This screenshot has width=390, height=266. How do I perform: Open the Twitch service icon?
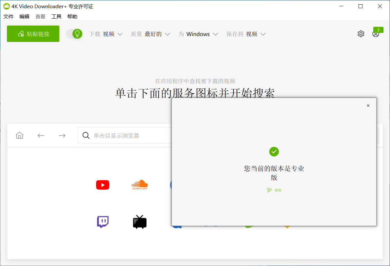click(x=103, y=222)
